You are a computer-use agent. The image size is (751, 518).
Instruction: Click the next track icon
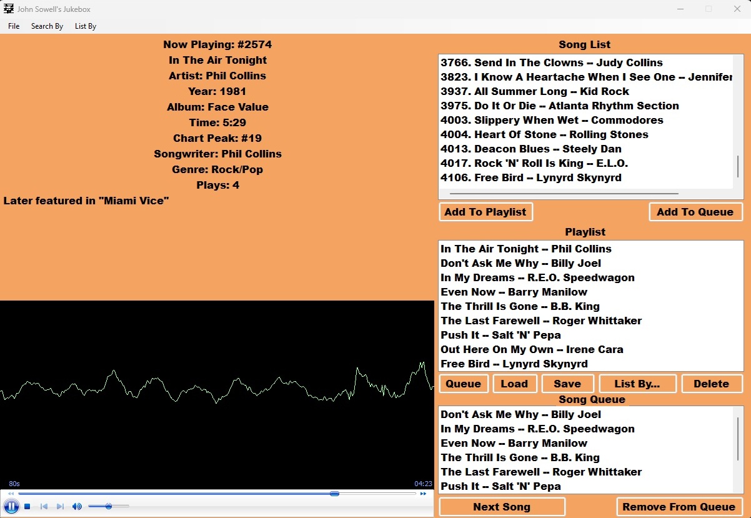click(x=60, y=507)
